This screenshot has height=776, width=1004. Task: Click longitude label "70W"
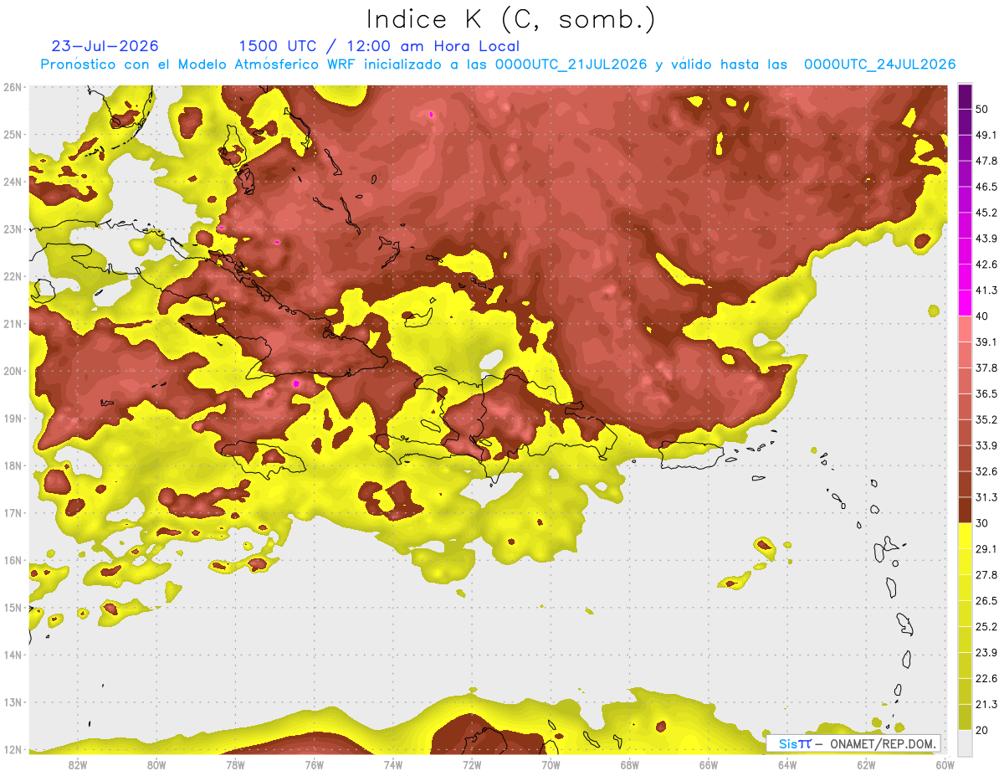click(551, 763)
